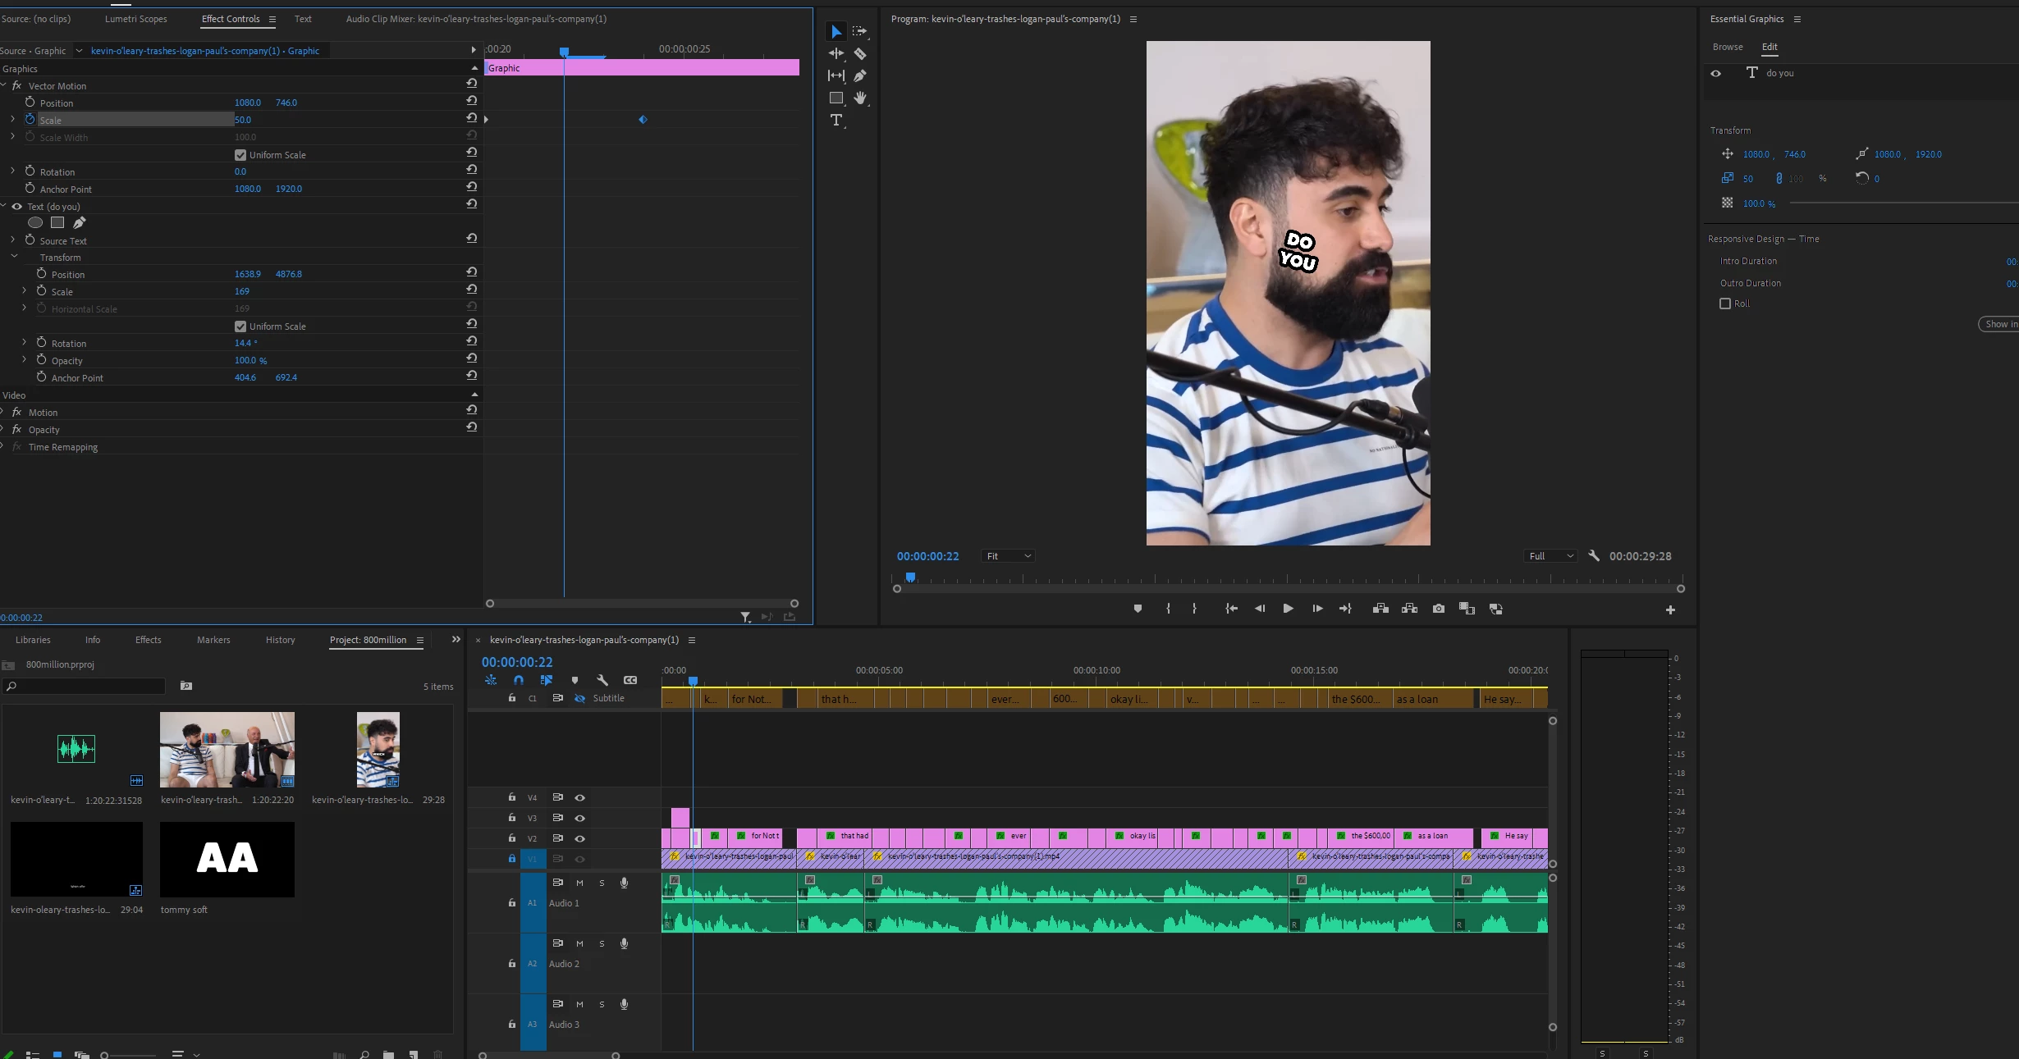Viewport: 2019px width, 1059px height.
Task: Select the tommy soft thumbnail
Action: (x=227, y=859)
